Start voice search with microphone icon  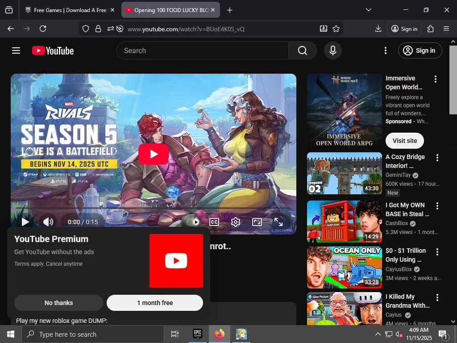[332, 50]
